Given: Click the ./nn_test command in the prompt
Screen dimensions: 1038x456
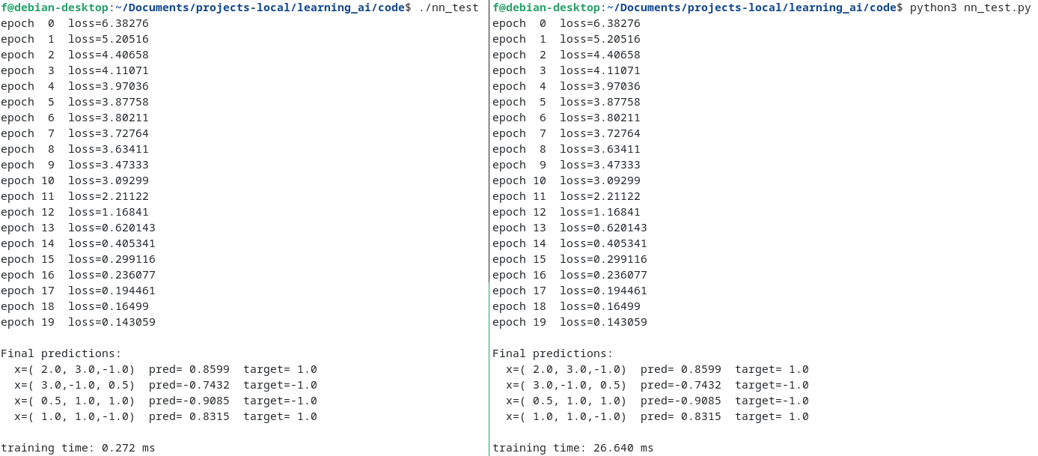Looking at the screenshot, I should click(448, 7).
